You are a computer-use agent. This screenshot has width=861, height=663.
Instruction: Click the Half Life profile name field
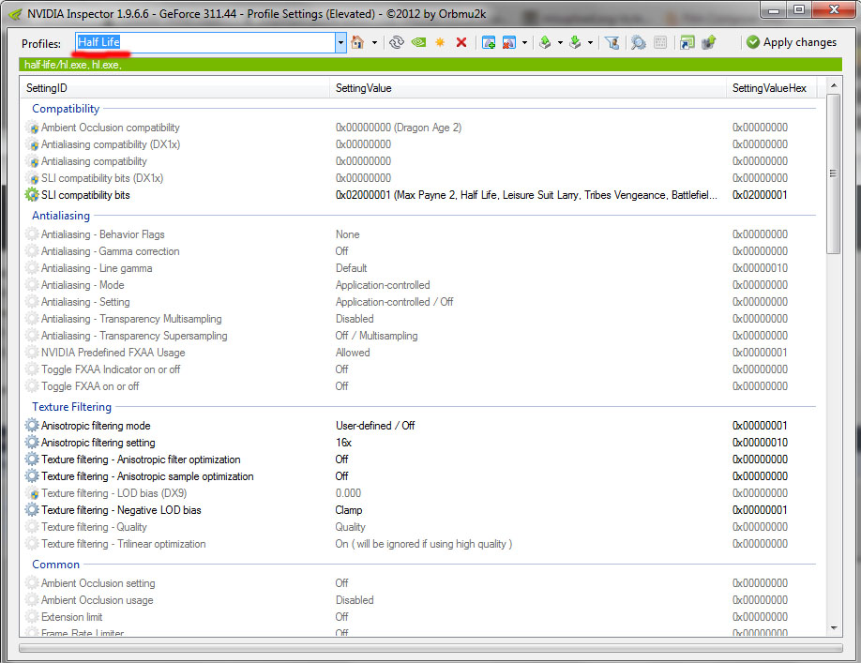coord(204,42)
